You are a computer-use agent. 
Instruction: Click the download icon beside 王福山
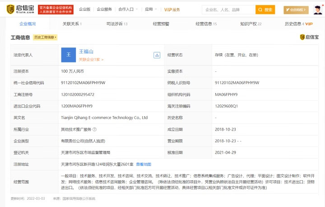point(157,55)
